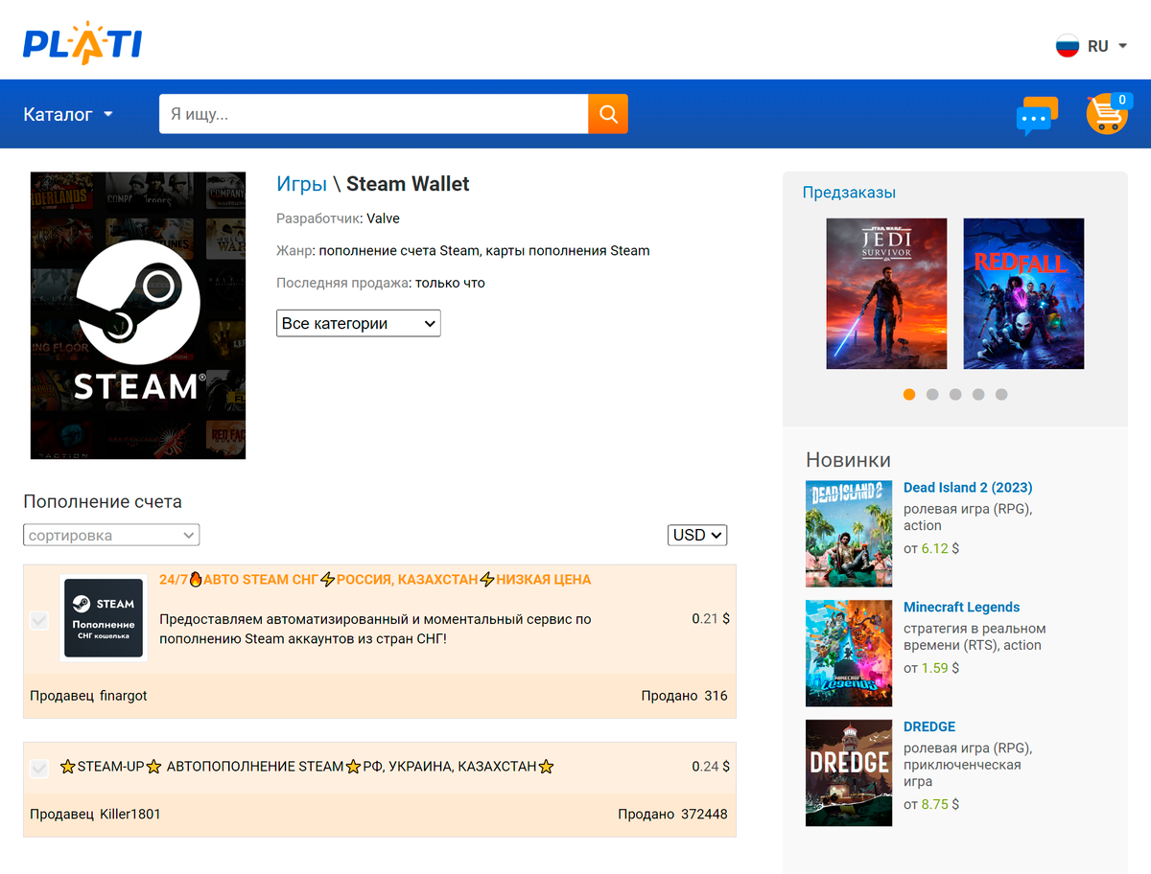Click the Russian flag icon
This screenshot has width=1151, height=874.
[1068, 46]
